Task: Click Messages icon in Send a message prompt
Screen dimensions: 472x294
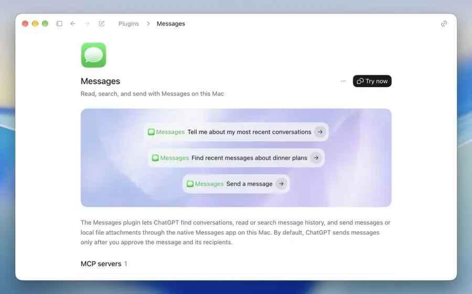Action: click(x=190, y=184)
